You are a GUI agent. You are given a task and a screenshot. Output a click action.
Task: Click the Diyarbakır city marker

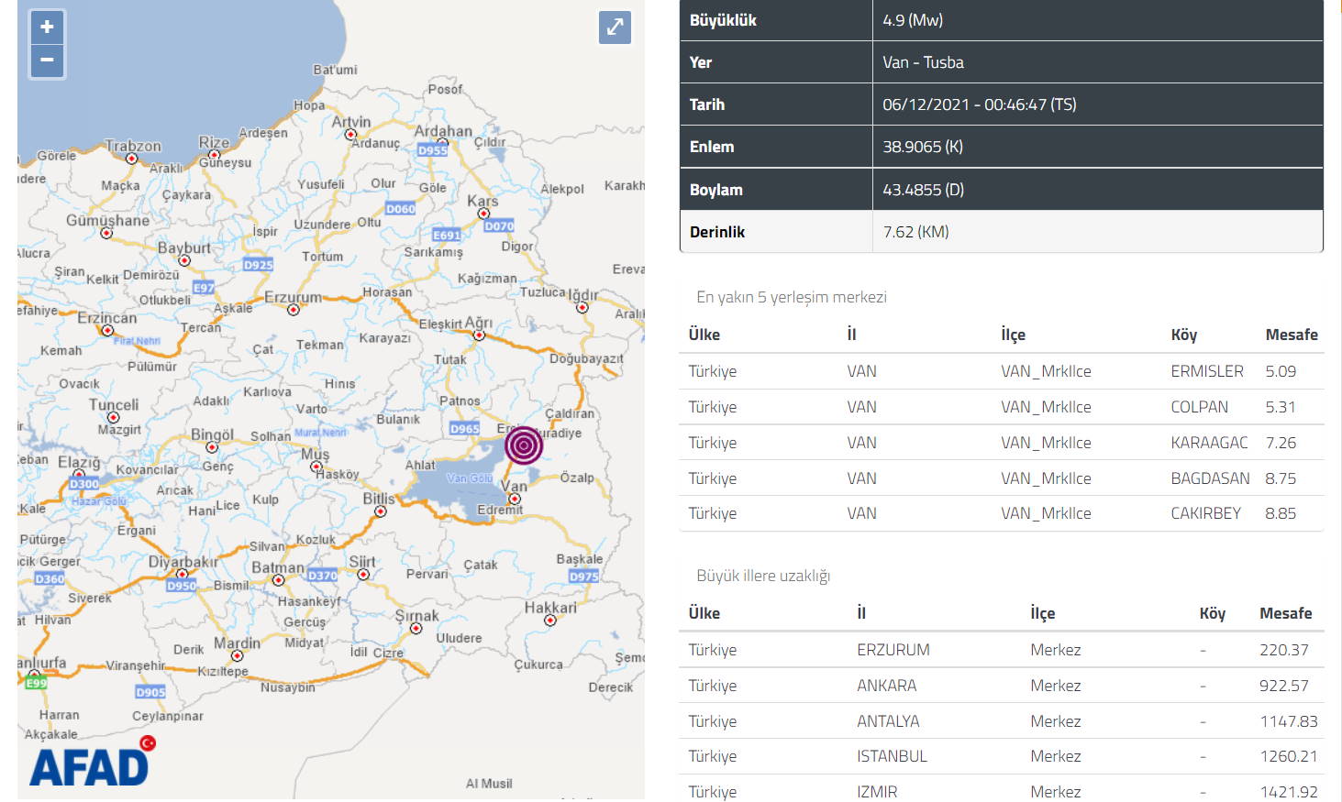coord(182,575)
